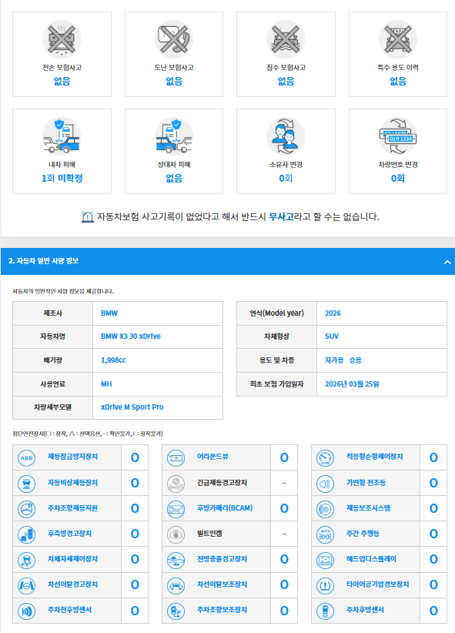This screenshot has width=455, height=633.
Task: Click the 빌트인캠 camera icon
Action: coord(176,534)
